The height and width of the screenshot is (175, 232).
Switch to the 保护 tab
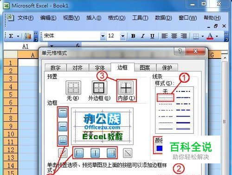pos(167,68)
